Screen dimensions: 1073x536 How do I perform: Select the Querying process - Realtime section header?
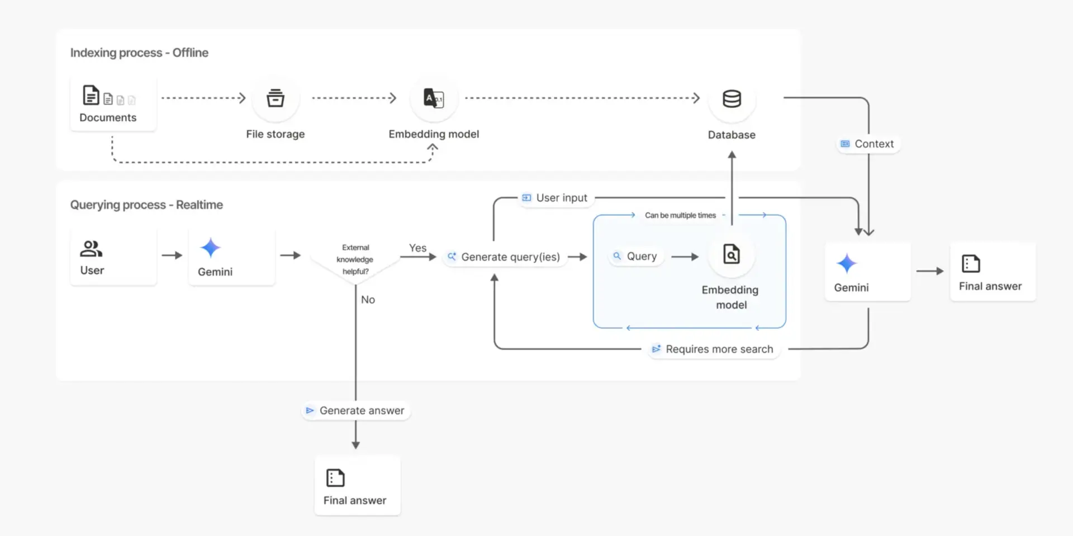[146, 205]
